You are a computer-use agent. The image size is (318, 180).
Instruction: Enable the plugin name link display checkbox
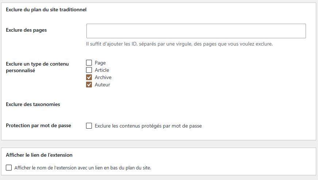pos(9,168)
